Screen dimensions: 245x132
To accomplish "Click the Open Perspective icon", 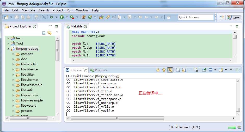I will 222,17.
